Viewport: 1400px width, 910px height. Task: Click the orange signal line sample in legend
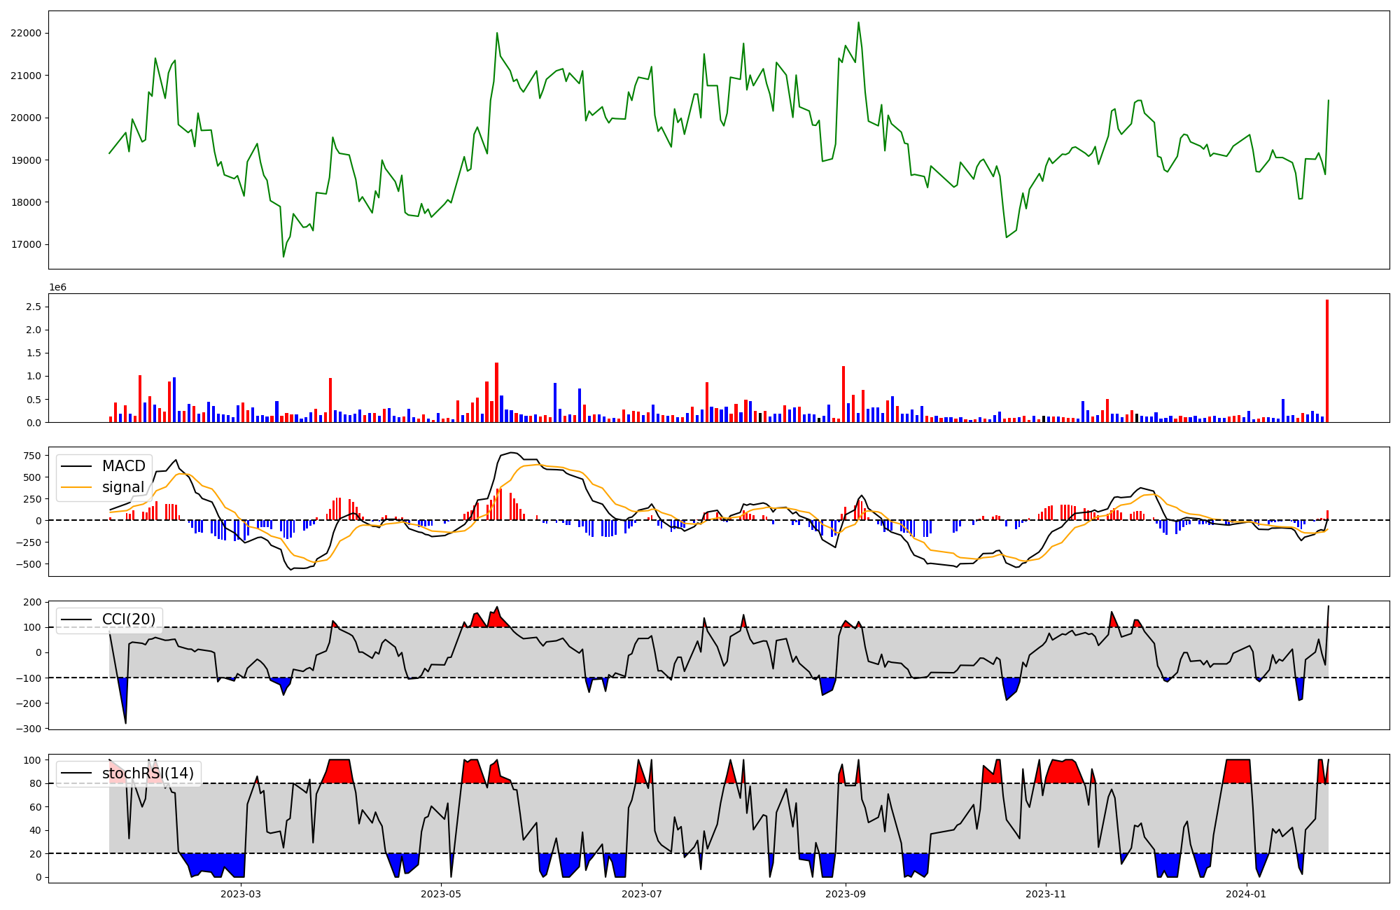pyautogui.click(x=77, y=487)
